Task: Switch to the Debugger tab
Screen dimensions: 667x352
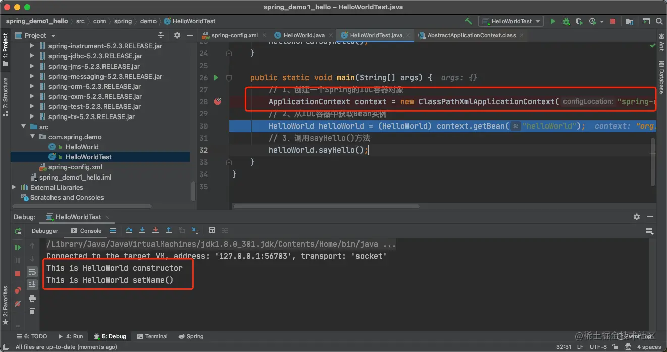Action: (x=45, y=231)
